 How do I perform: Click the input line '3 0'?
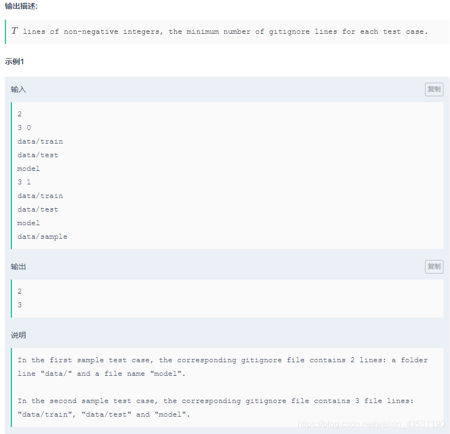coord(24,128)
